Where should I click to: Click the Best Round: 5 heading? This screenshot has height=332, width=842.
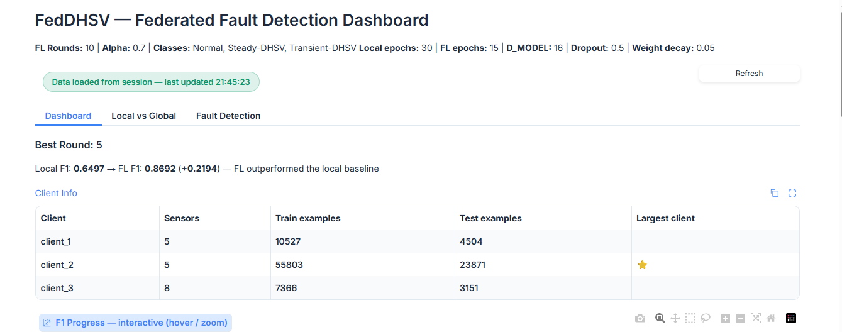[x=69, y=145]
